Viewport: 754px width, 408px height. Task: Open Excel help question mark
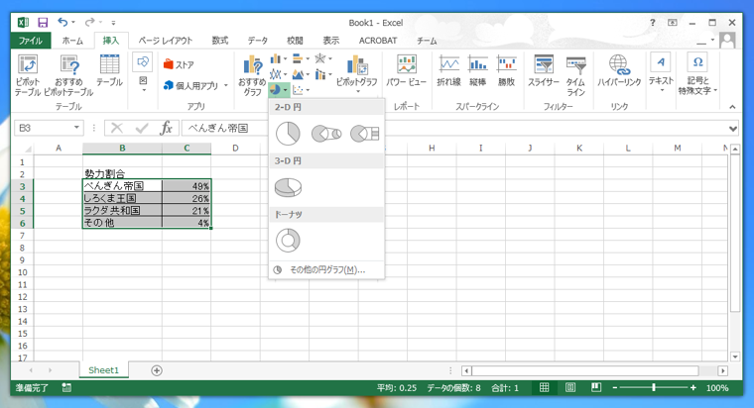(653, 23)
